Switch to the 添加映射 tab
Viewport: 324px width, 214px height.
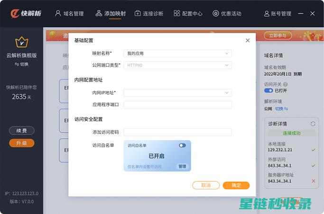tap(111, 14)
